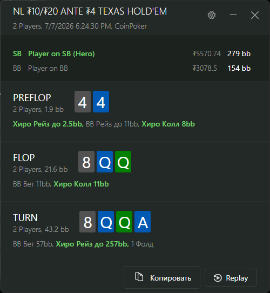
Task: Click the PREFLOP section heading
Action: point(32,98)
